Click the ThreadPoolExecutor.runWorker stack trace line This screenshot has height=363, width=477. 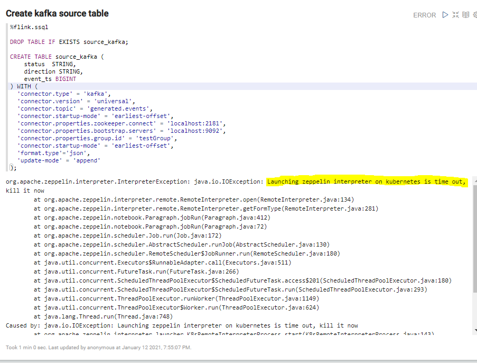[x=177, y=298]
